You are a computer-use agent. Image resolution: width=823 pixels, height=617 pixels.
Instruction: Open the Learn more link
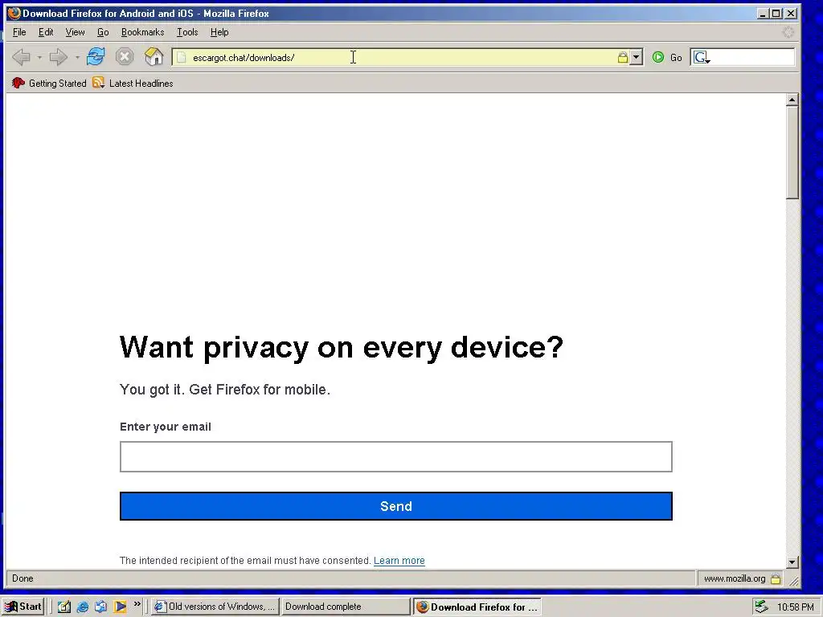[x=399, y=560]
